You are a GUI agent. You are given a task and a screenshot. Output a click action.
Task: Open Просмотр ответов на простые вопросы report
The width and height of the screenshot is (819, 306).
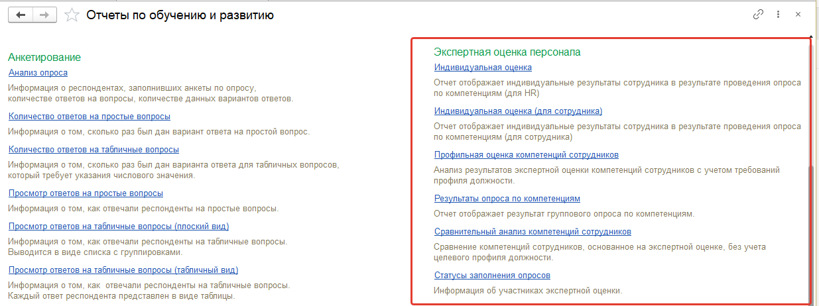point(86,193)
